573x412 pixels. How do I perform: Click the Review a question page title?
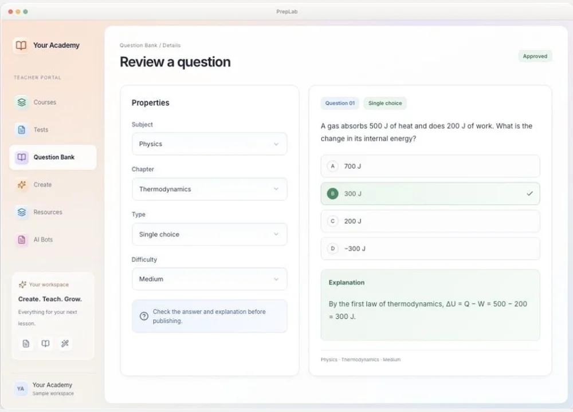[175, 62]
